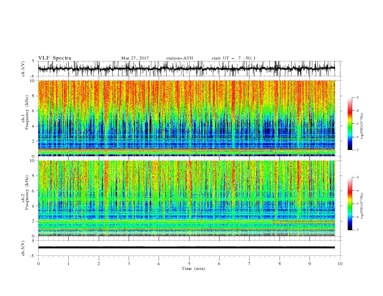The width and height of the screenshot is (383, 296).
Task: Click inside the ch.1 spectrogram panel
Action: coord(186,118)
